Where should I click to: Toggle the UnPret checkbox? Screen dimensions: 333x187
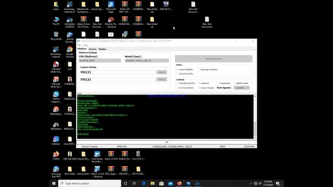(x=199, y=83)
